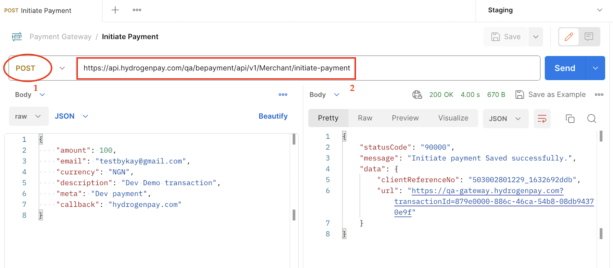The height and width of the screenshot is (268, 613).
Task: Click the "hydrogenpay.com" callback value
Action: pos(145,205)
